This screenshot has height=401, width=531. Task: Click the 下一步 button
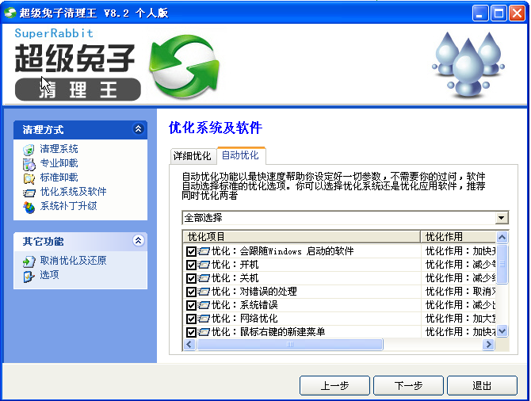click(x=408, y=385)
